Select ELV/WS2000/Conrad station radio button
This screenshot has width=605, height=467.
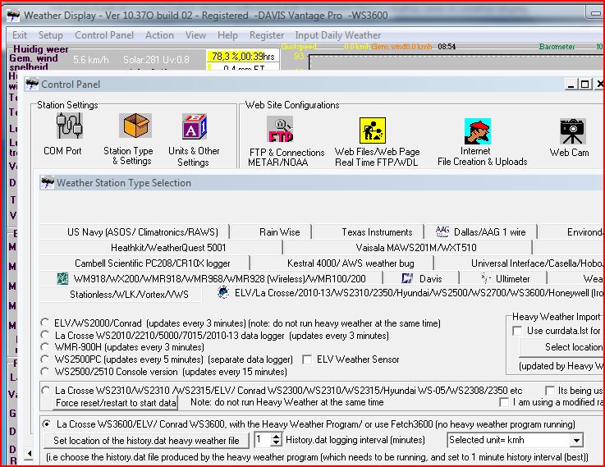[x=45, y=323]
